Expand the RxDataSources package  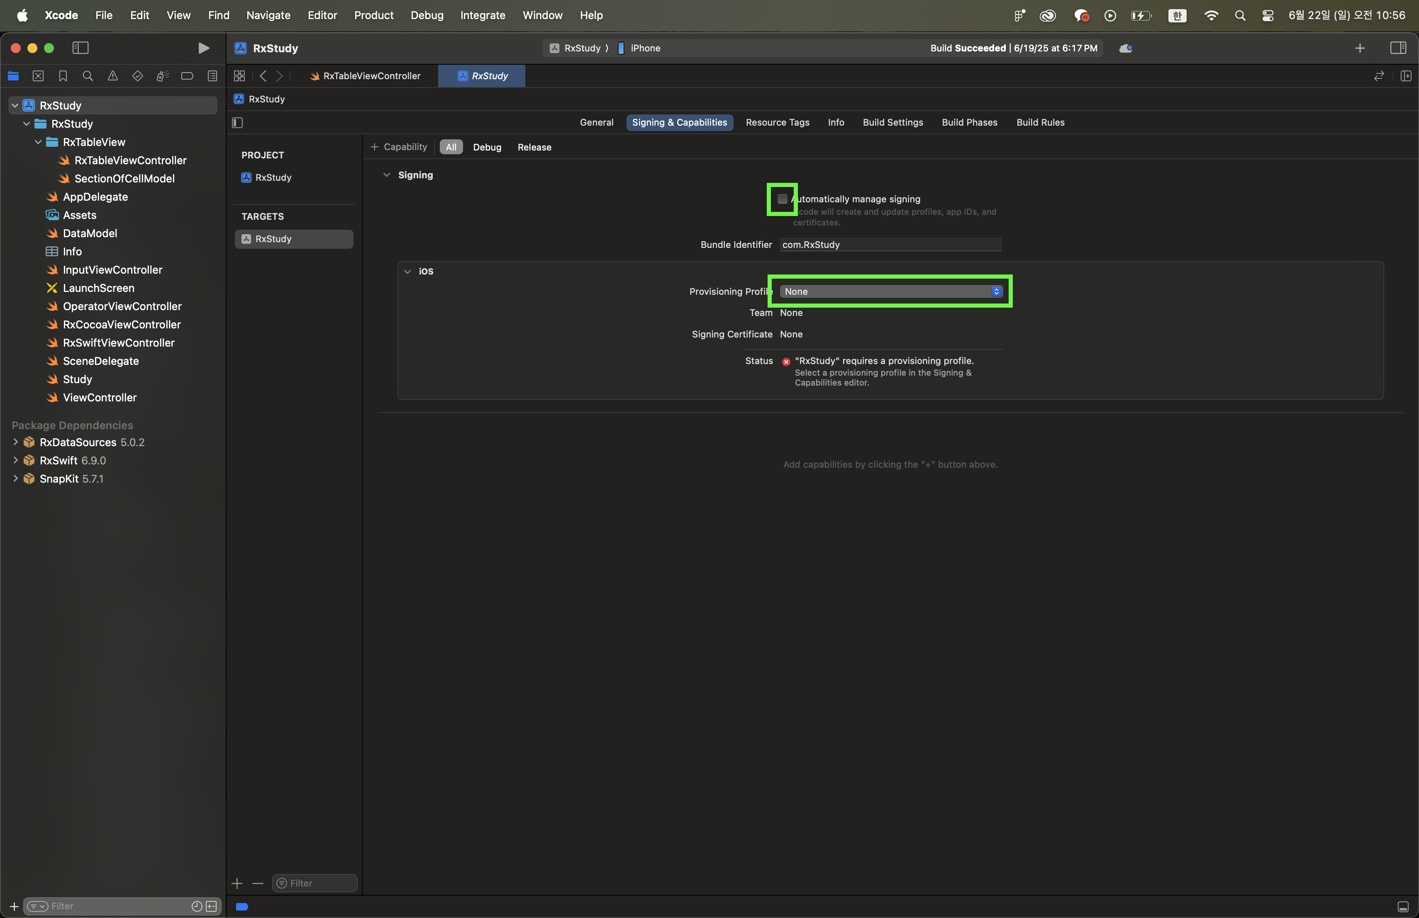point(15,442)
